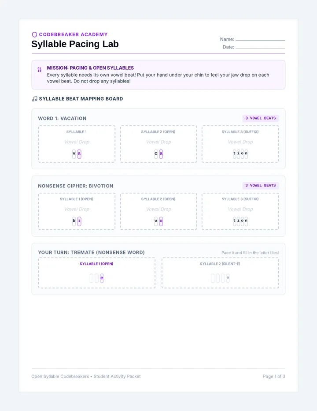317x411 pixels.
Task: Click the purple 'e' tile in Tremate Syllable 1
Action: click(x=102, y=278)
